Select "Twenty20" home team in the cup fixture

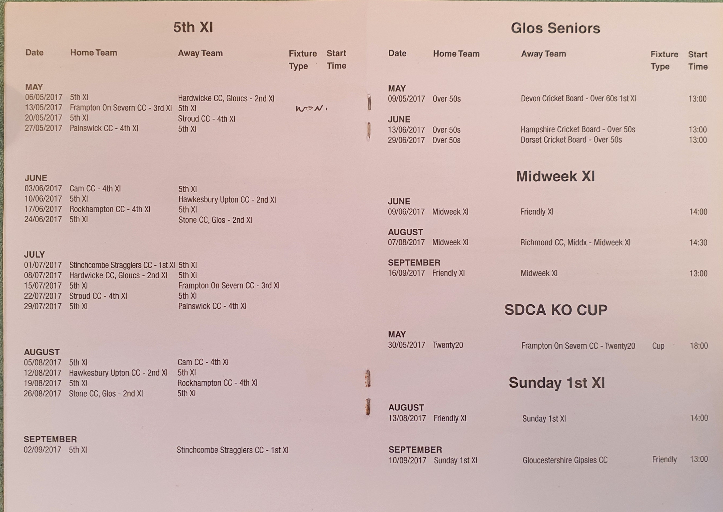click(448, 345)
